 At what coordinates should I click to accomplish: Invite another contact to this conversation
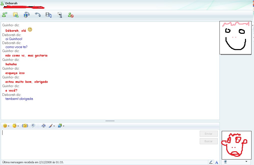point(5,15)
